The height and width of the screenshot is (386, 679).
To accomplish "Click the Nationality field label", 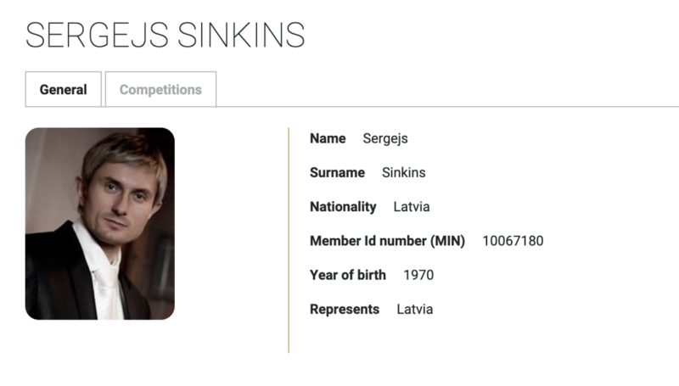I will (x=343, y=207).
